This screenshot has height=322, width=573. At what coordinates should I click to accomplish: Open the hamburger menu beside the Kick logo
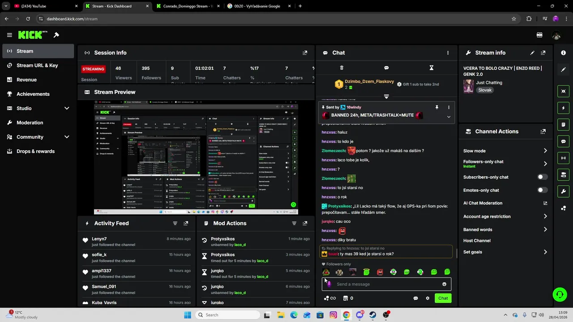tap(9, 35)
